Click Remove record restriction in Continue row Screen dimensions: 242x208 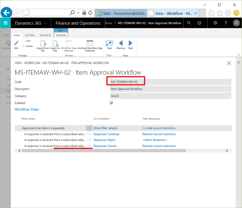159,134
